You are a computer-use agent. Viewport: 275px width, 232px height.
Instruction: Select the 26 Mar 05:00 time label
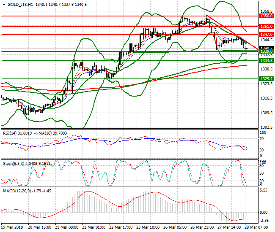click(175, 227)
